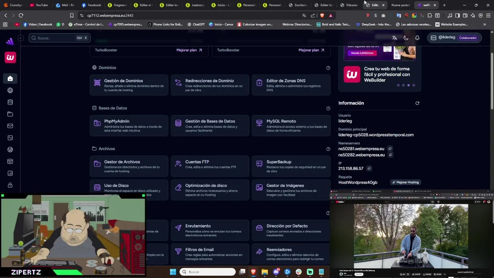Open Gestión de Dominios card
This screenshot has height=278, width=494.
pos(129,85)
